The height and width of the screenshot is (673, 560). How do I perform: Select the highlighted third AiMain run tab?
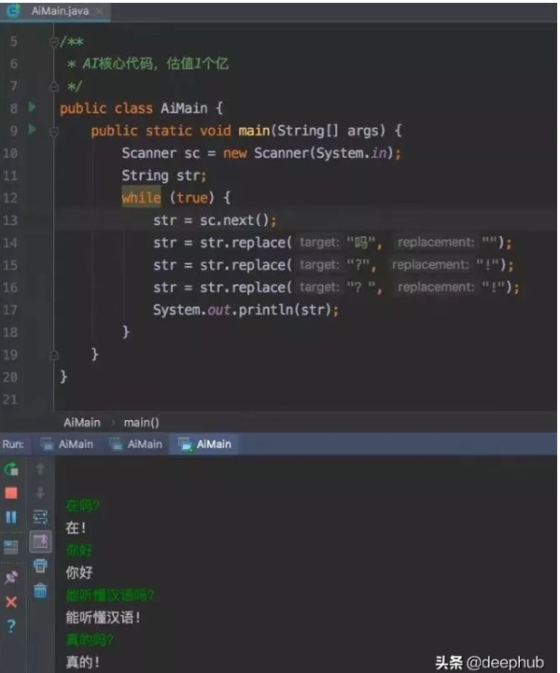205,444
